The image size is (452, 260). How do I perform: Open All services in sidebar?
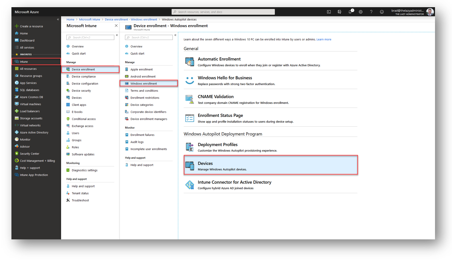pos(27,47)
